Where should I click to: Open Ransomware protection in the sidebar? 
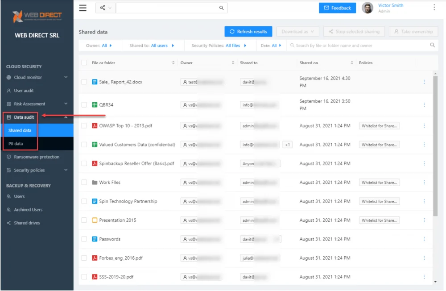(x=37, y=157)
